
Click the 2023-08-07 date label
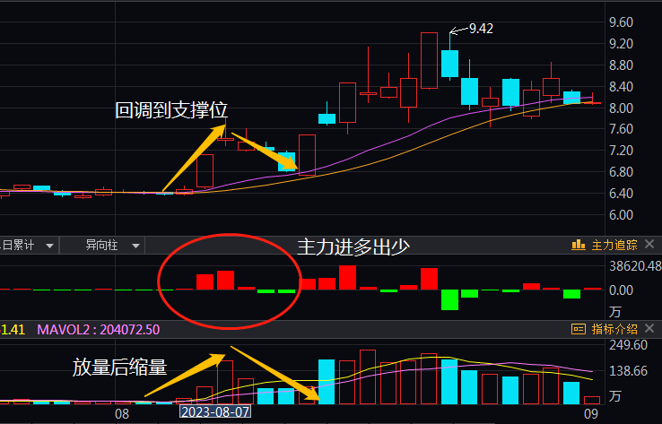[x=215, y=414]
